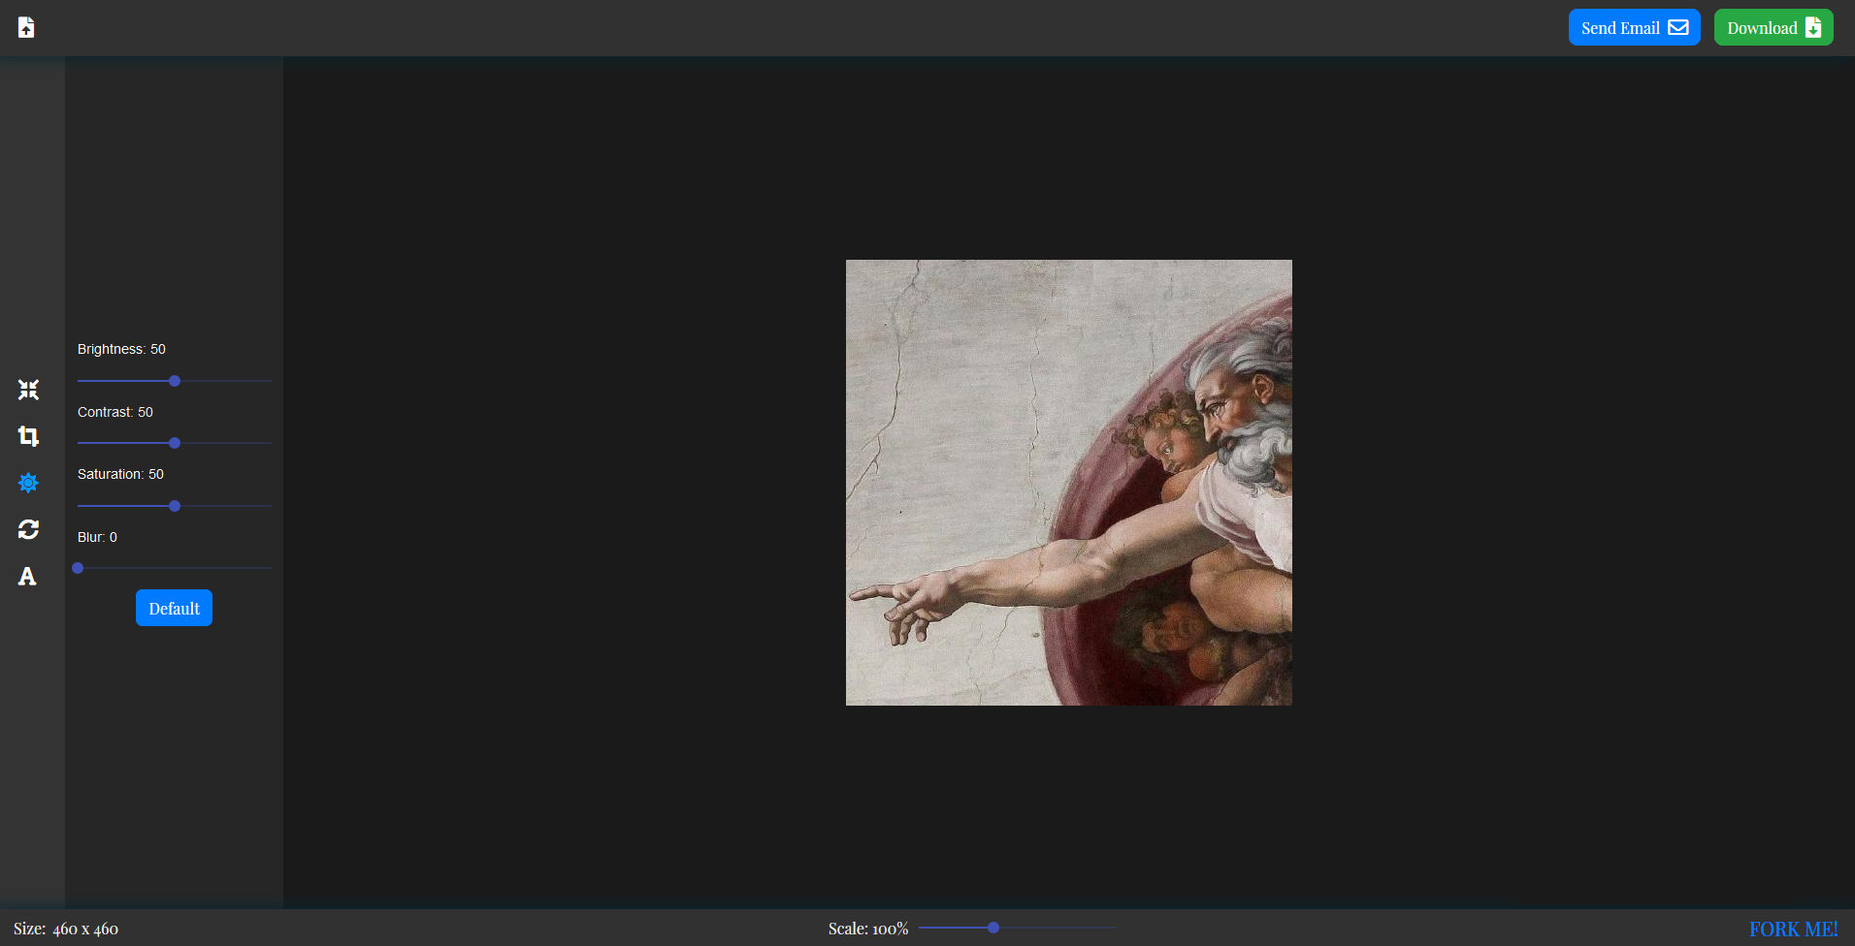Image resolution: width=1855 pixels, height=946 pixels.
Task: Adjust the Saturation slider handle
Action: [175, 506]
